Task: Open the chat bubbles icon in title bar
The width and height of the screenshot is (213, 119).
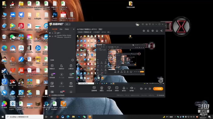Action: [x=146, y=24]
